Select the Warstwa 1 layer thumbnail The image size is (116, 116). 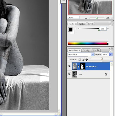[x=75, y=66]
